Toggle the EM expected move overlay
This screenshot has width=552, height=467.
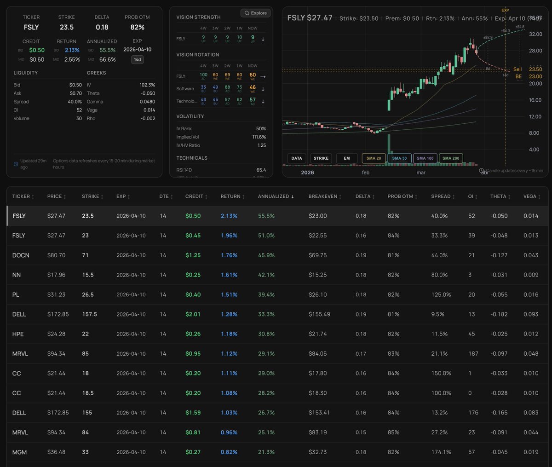pos(347,158)
